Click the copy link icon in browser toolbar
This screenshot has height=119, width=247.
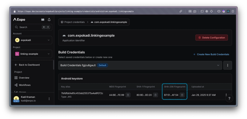181,11
